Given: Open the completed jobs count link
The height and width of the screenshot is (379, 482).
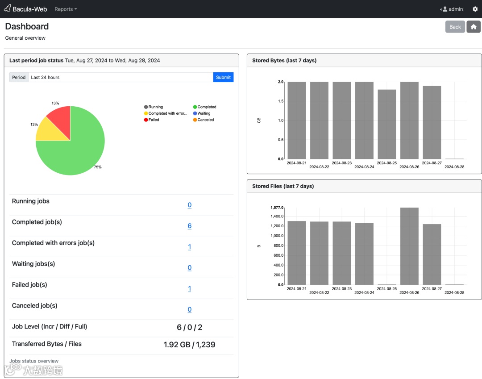Looking at the screenshot, I should (189, 226).
